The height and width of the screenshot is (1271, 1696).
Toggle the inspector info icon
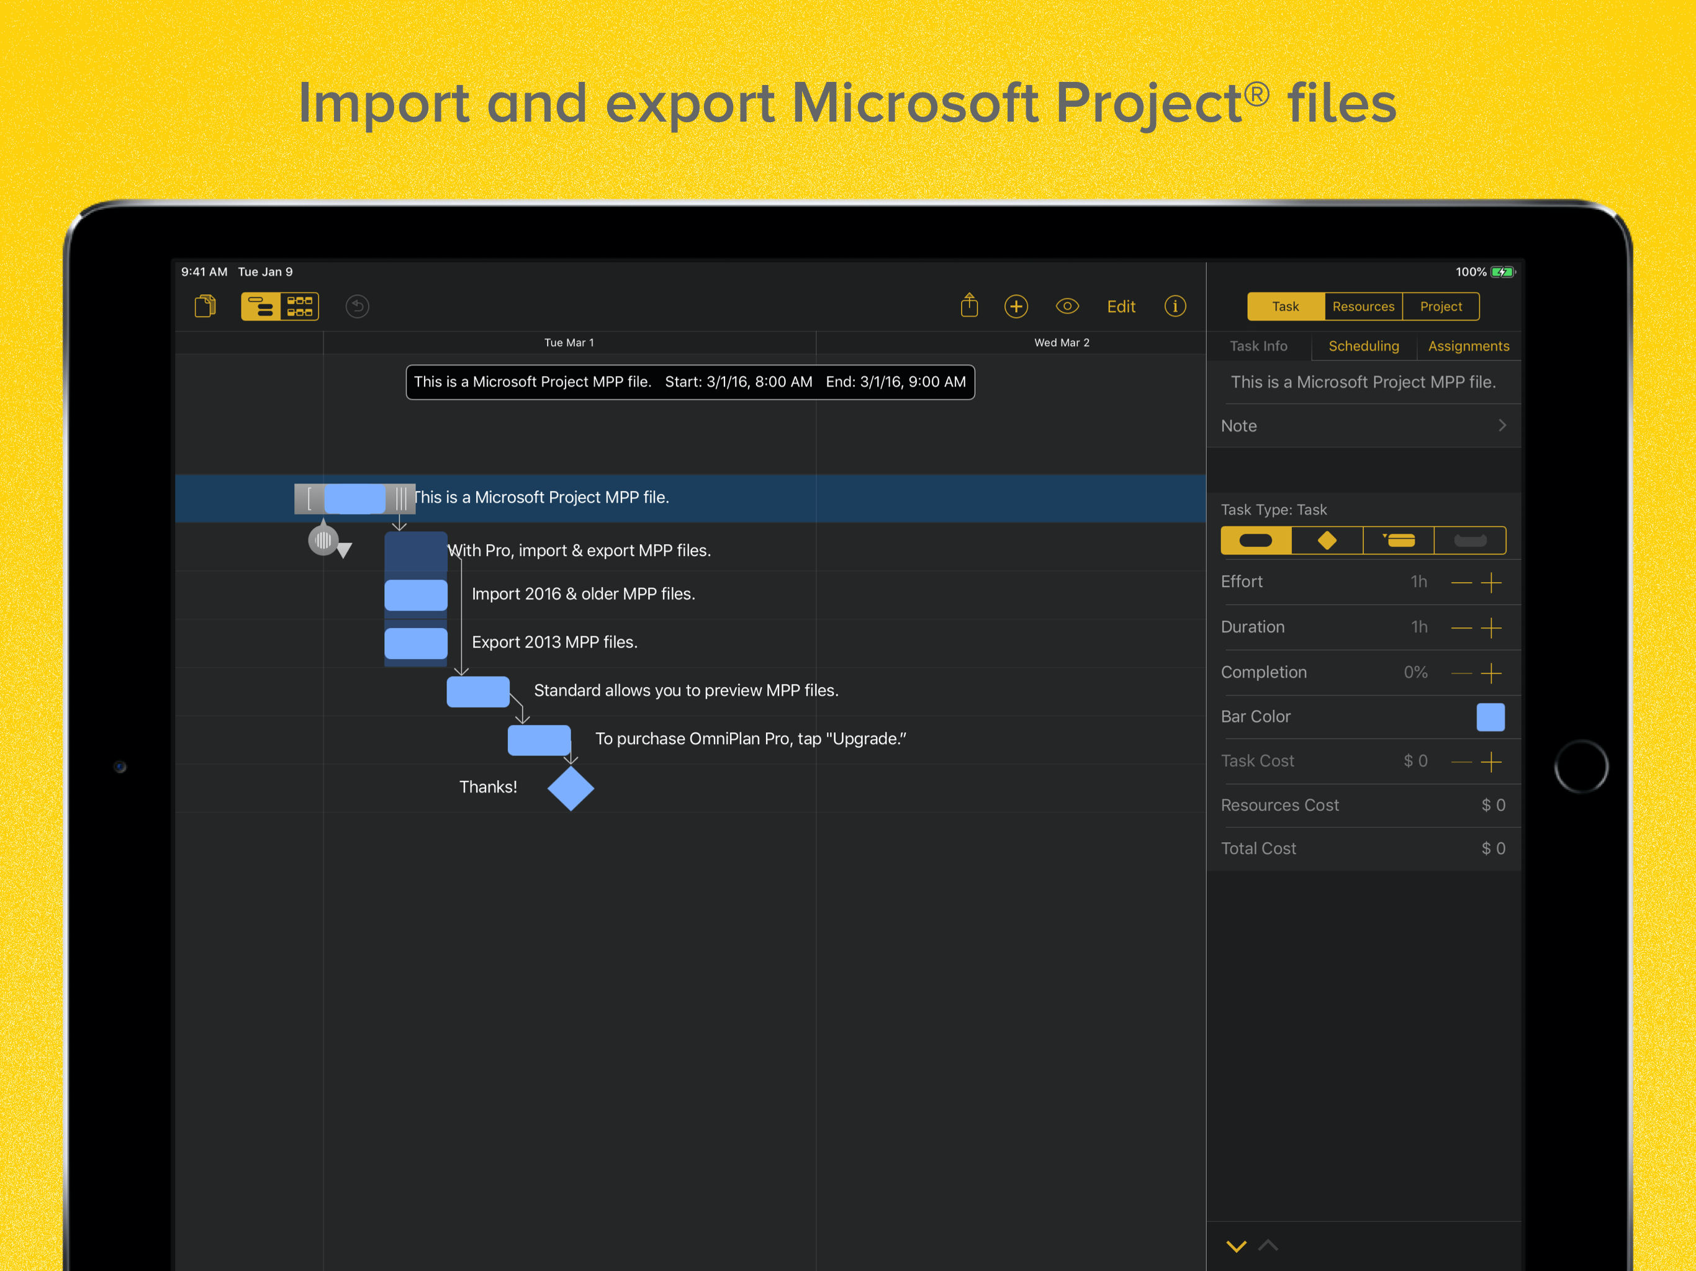pyautogui.click(x=1175, y=307)
